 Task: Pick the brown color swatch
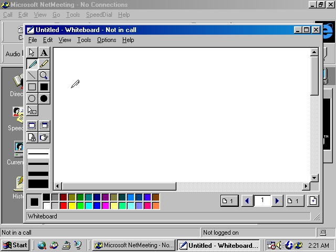[x=156, y=197]
